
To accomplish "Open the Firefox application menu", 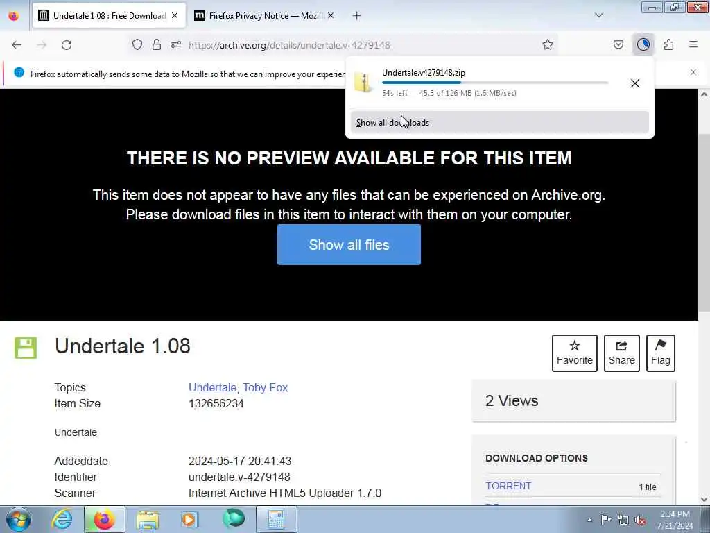I will tap(693, 44).
